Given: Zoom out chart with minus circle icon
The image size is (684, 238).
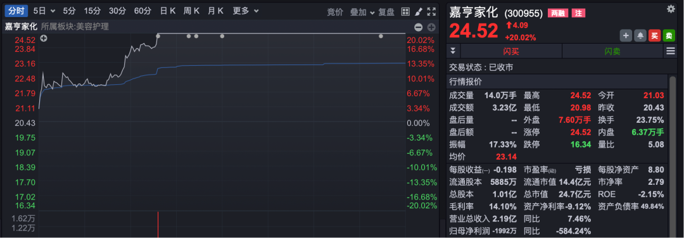Looking at the screenshot, I should tap(419, 27).
